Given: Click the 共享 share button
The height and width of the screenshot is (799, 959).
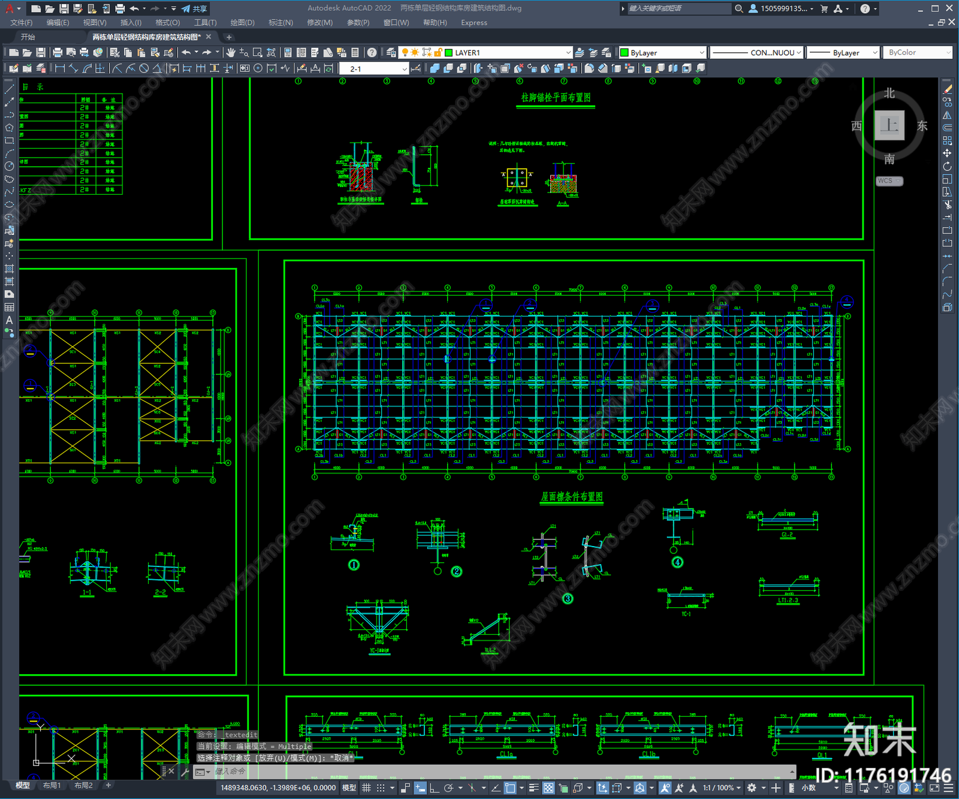Looking at the screenshot, I should [194, 8].
